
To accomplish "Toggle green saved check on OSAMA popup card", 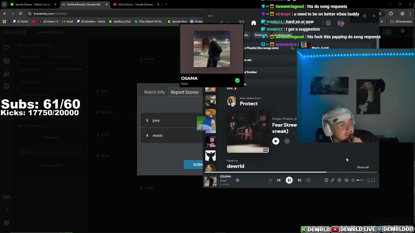I will pyautogui.click(x=237, y=80).
